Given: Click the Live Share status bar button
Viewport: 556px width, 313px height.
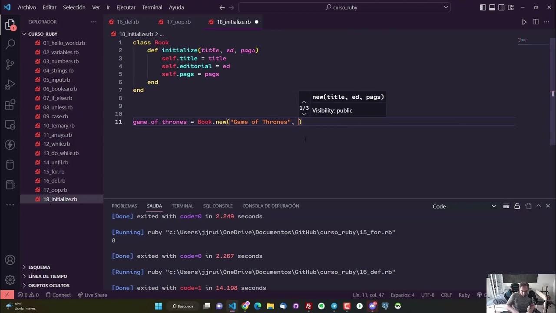Looking at the screenshot, I should click(92, 295).
